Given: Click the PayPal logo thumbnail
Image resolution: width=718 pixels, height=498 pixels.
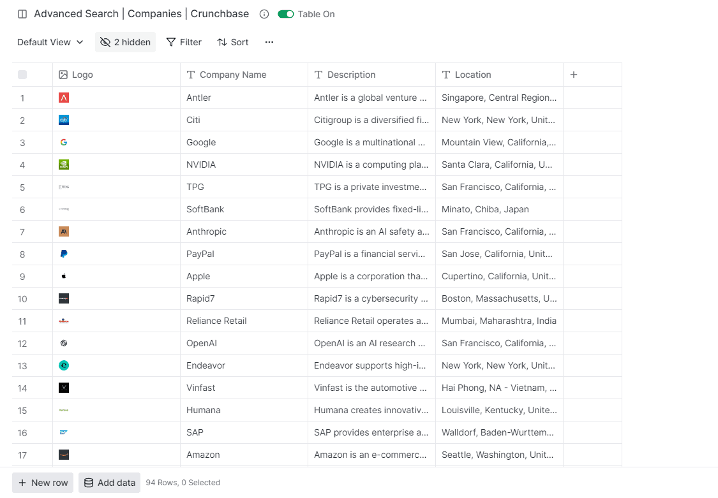Looking at the screenshot, I should [64, 254].
